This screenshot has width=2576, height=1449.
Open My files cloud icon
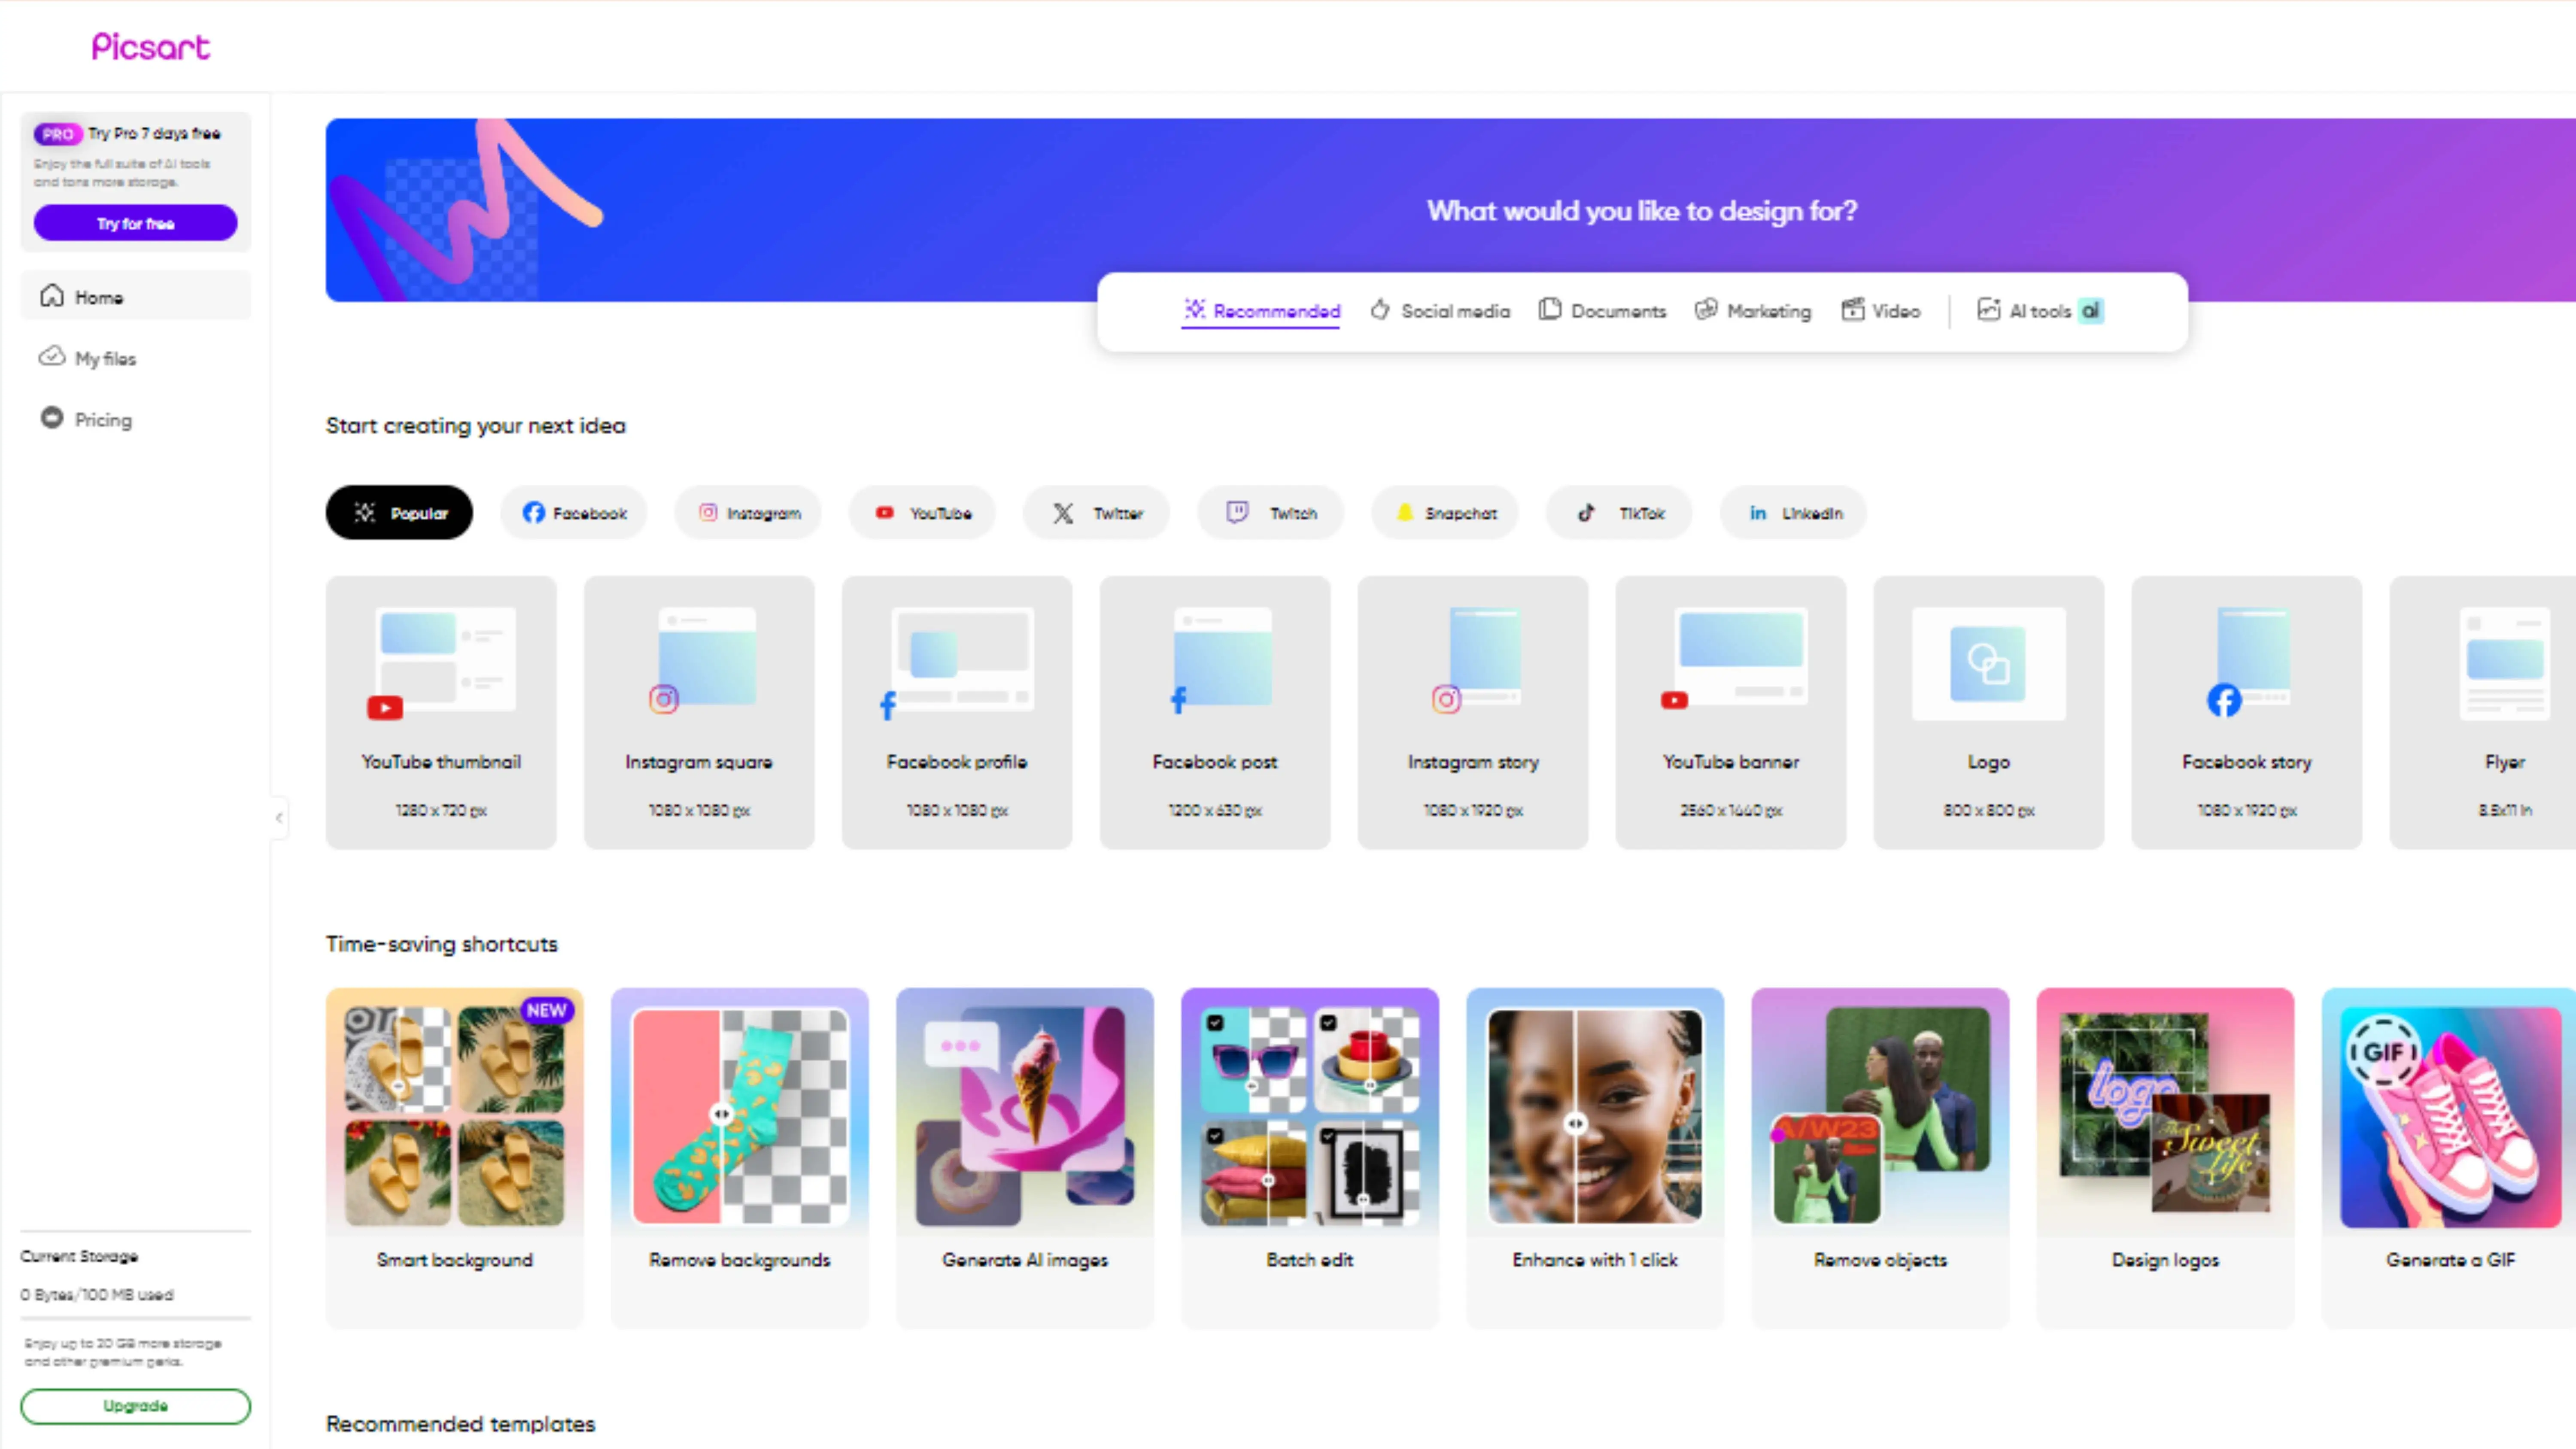(52, 356)
